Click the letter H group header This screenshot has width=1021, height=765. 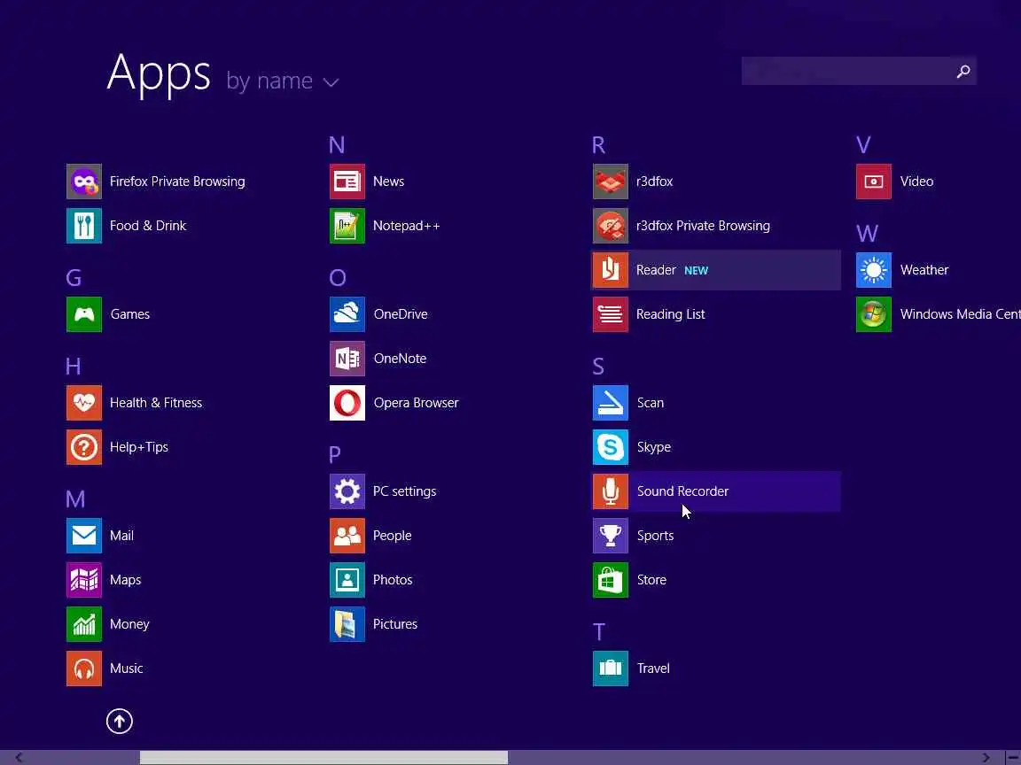click(73, 367)
